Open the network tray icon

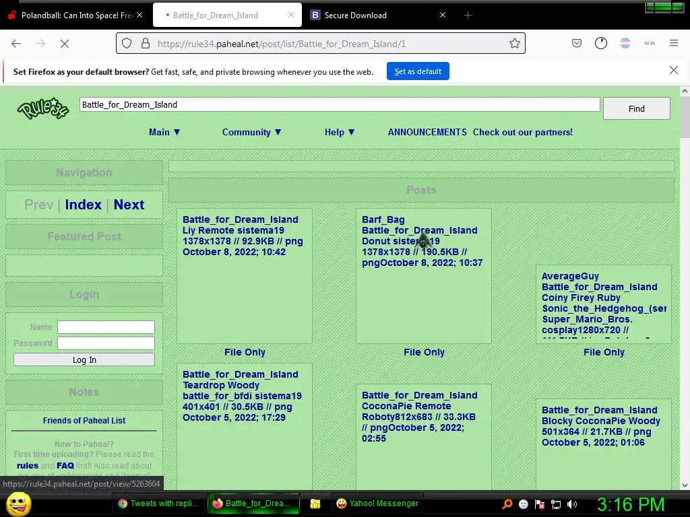[x=556, y=504]
